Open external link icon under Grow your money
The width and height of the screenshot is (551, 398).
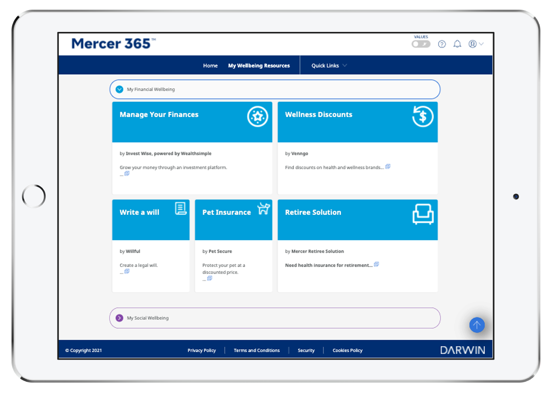[127, 173]
